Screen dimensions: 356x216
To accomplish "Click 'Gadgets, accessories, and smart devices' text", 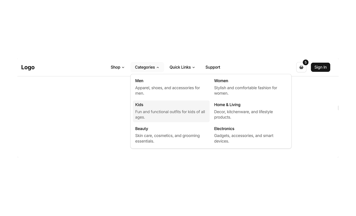I will [x=244, y=138].
